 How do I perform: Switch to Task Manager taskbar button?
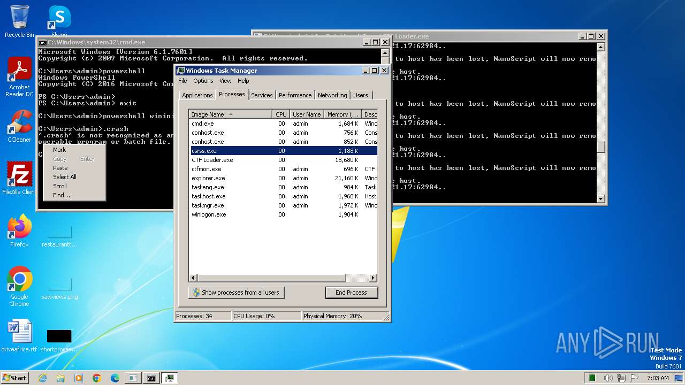point(170,378)
